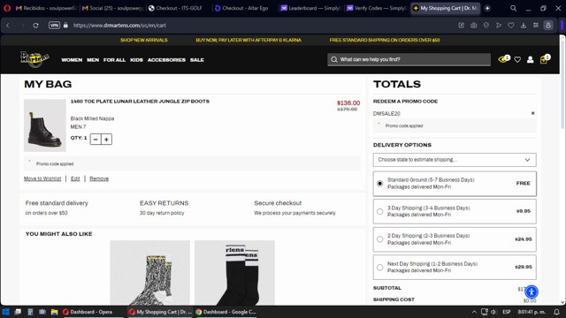The width and height of the screenshot is (566, 318).
Task: Show hidden system tray icons chevron
Action: [474, 312]
